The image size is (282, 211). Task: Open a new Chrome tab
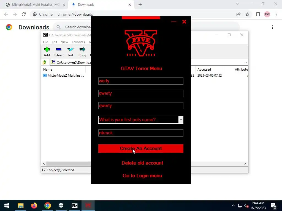140,5
